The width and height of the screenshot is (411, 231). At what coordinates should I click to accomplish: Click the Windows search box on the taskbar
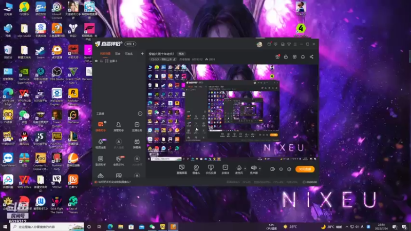[47, 226]
